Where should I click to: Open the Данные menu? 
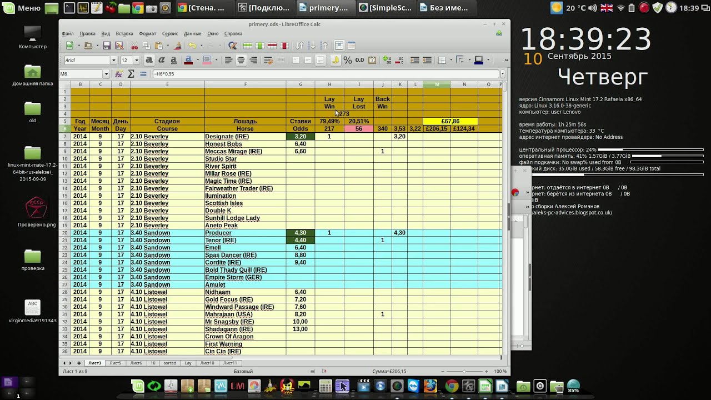(x=192, y=33)
